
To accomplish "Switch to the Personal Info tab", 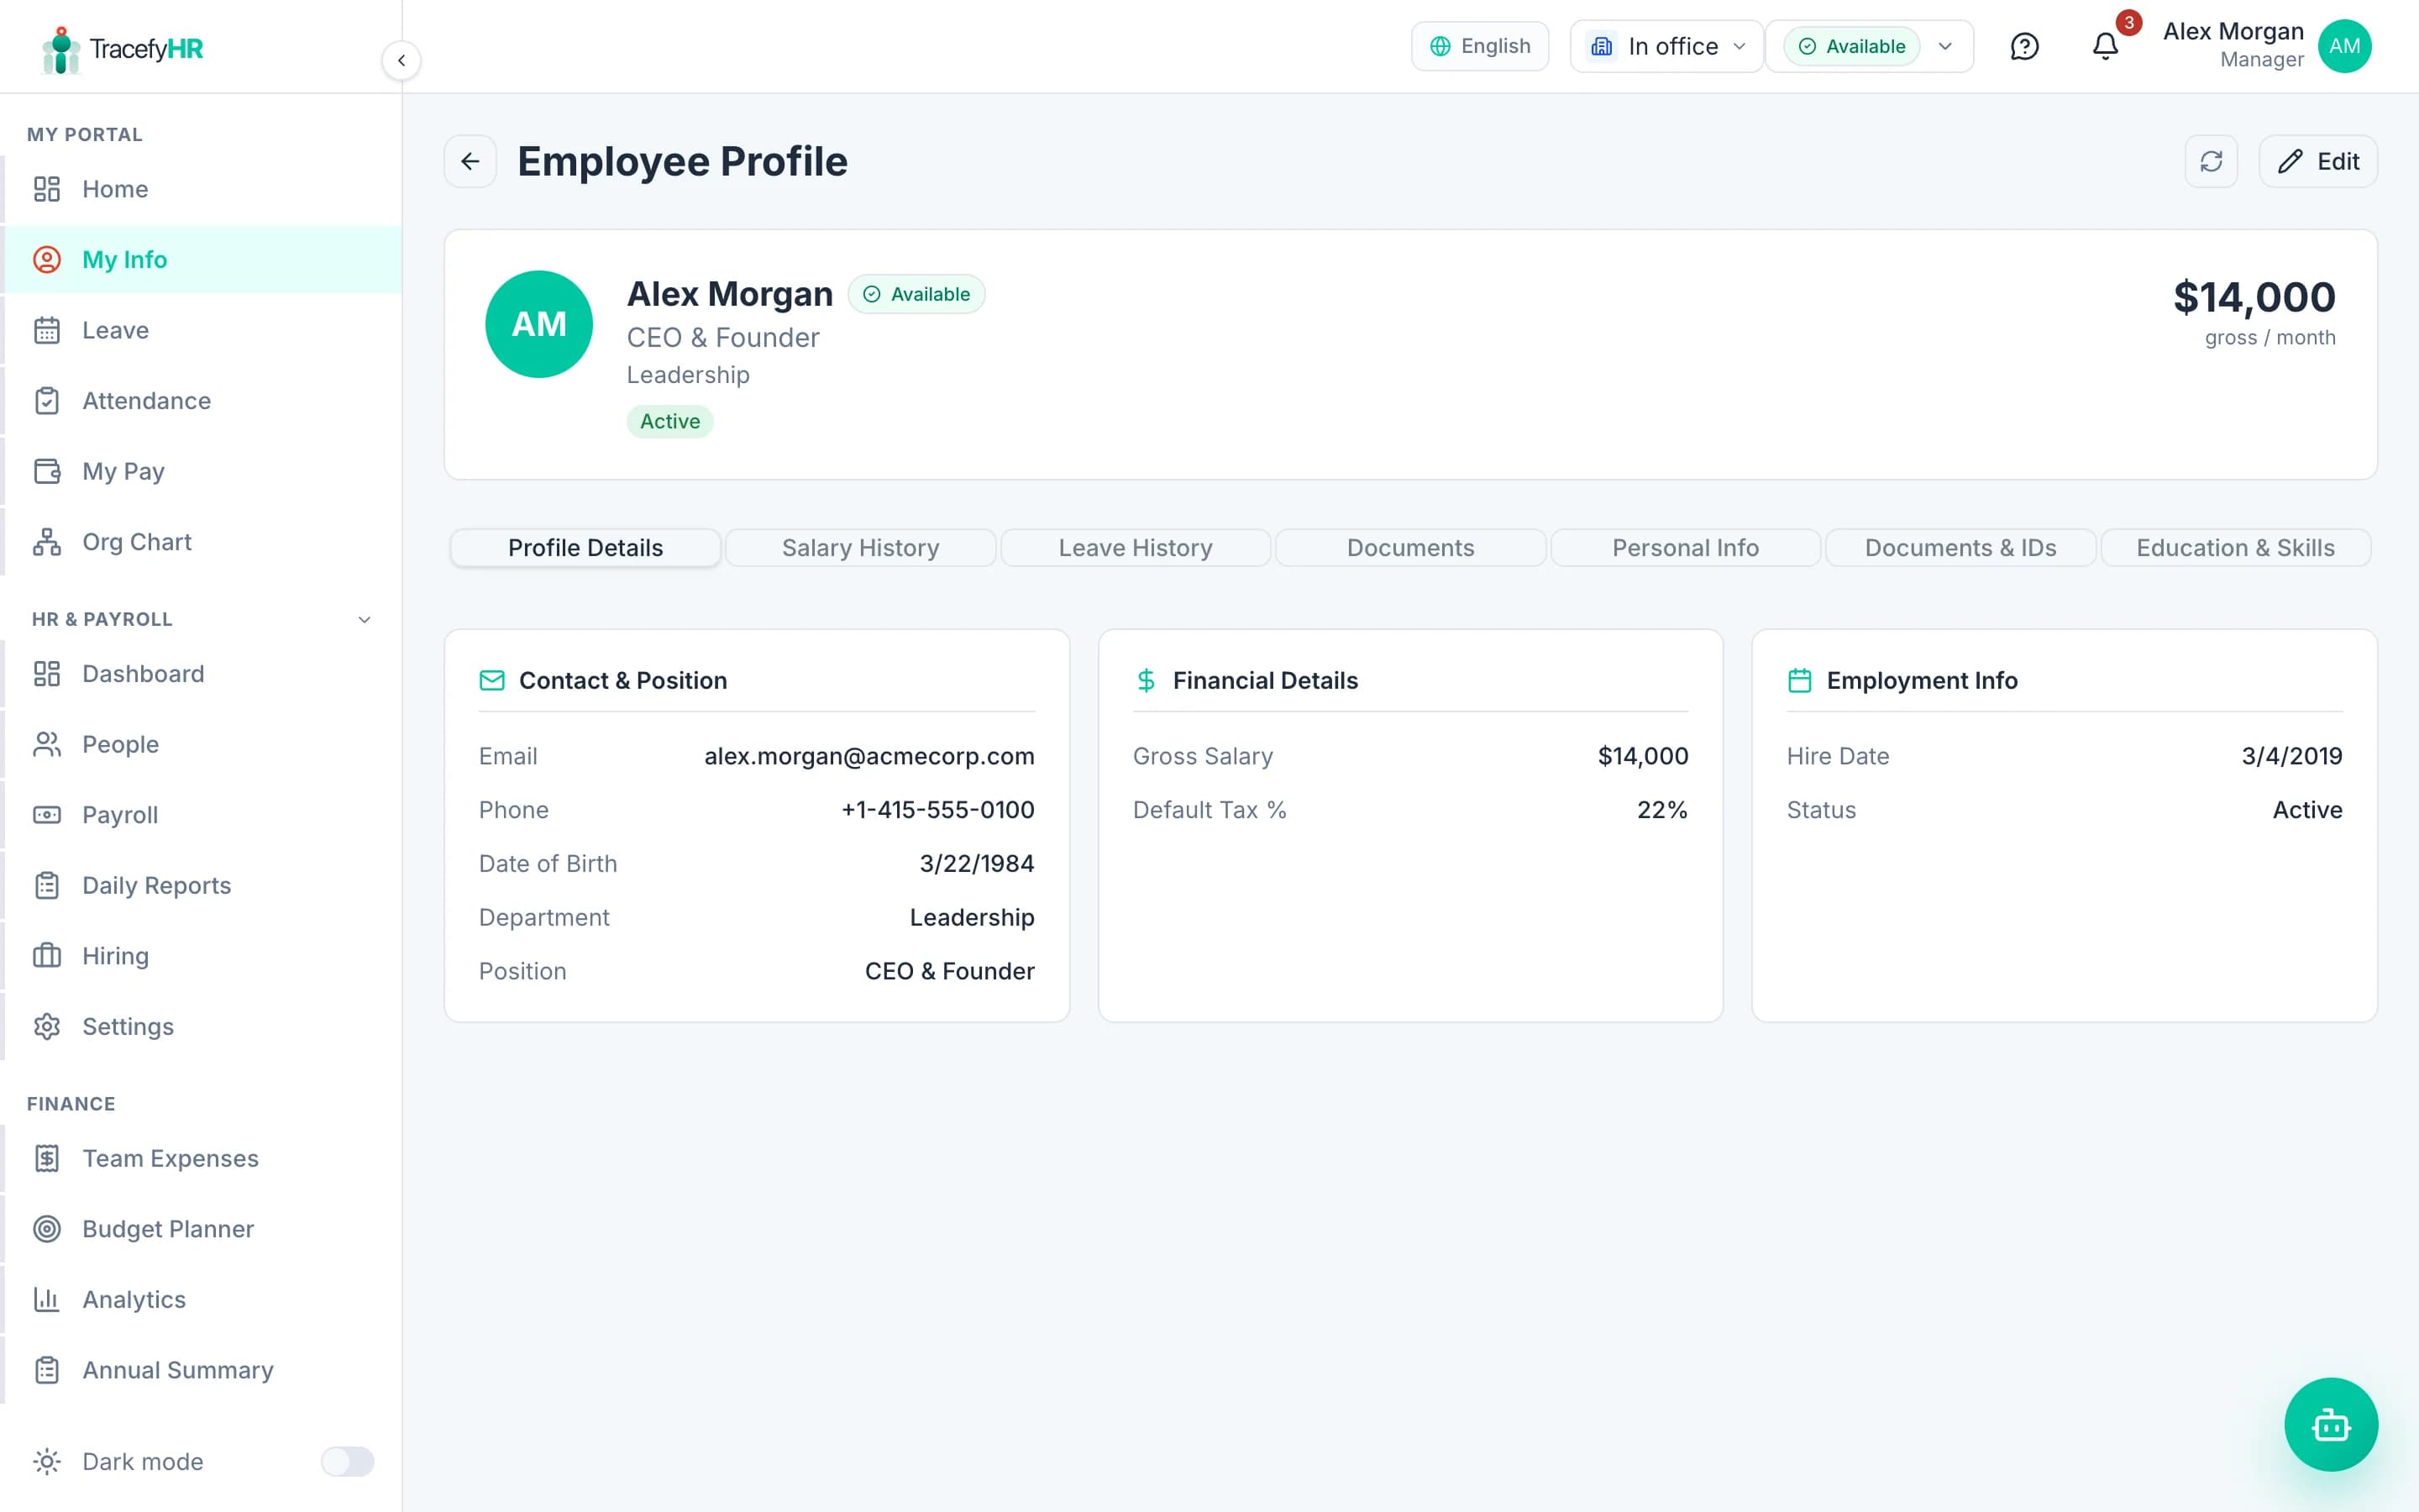I will coord(1685,548).
